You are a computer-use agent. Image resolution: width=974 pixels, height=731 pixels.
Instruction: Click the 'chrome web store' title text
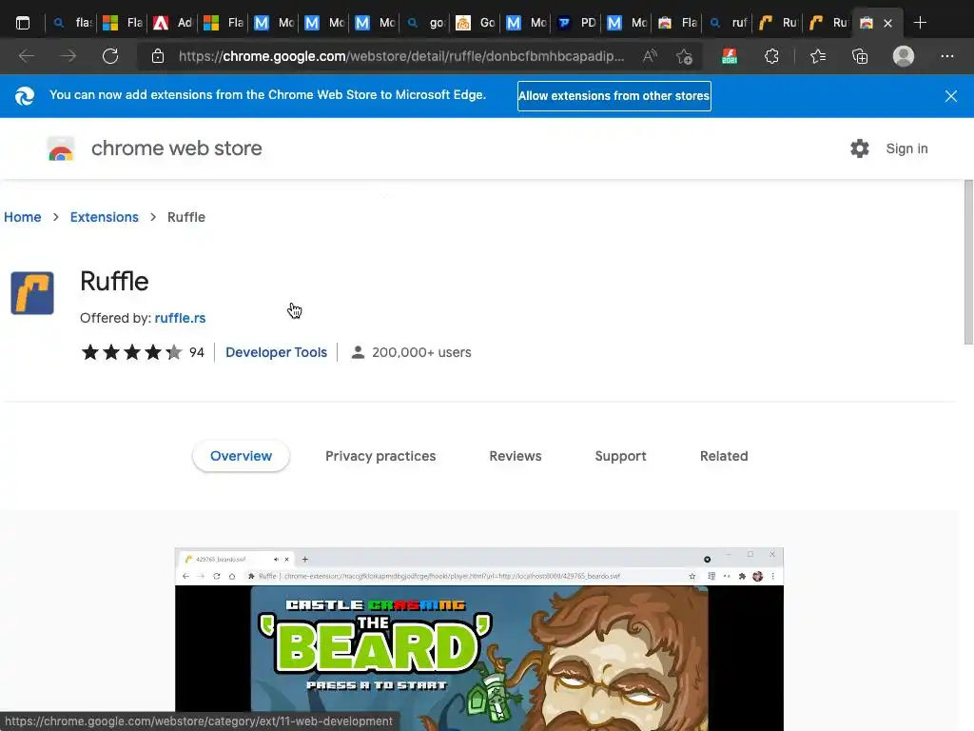pyautogui.click(x=176, y=148)
